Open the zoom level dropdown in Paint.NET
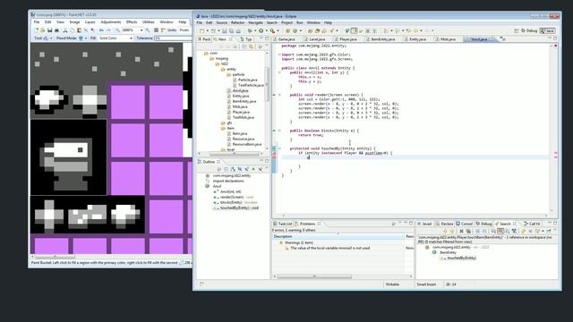This screenshot has height=322, width=573. point(141,30)
